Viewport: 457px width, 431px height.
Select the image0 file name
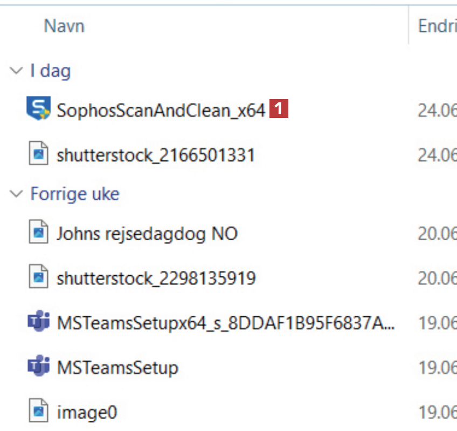86,412
